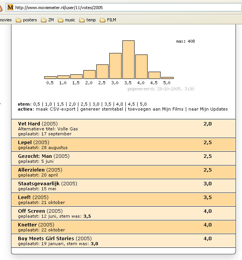This screenshot has height=260, width=242.
Task: Filter votes by the 0,5 rating link
Action: tap(37, 104)
